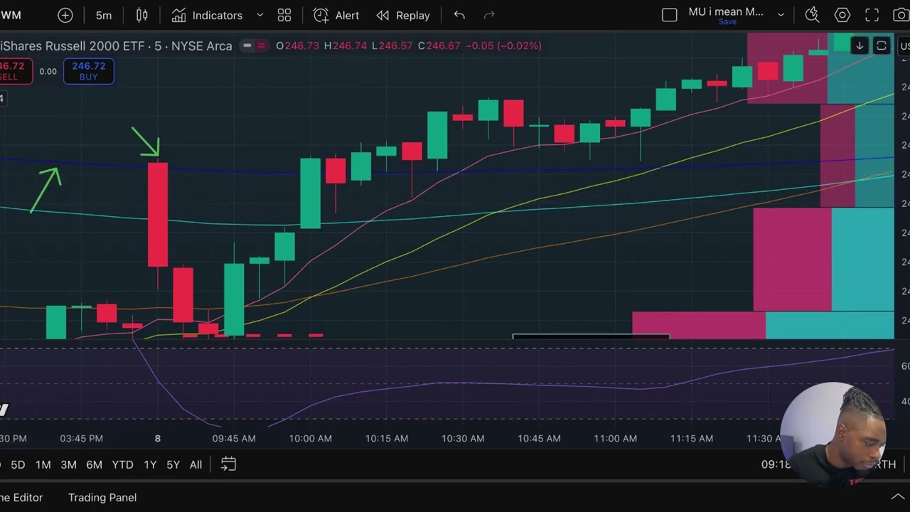Select the chart layout square icon

coord(669,15)
